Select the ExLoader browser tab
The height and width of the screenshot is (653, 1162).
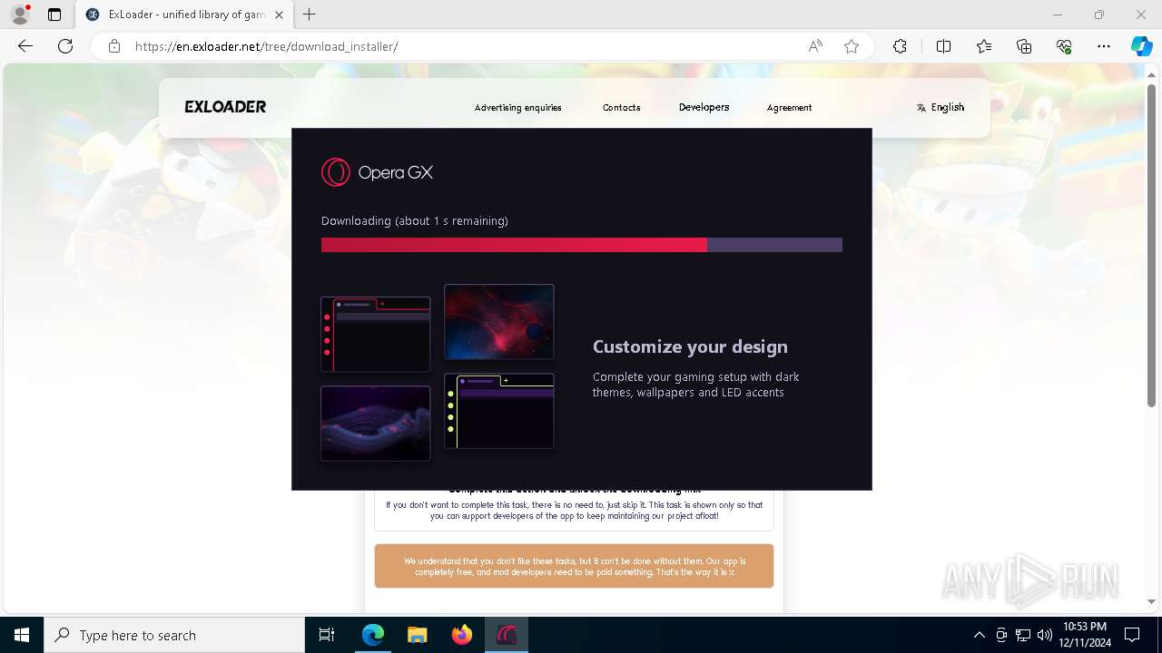[184, 15]
